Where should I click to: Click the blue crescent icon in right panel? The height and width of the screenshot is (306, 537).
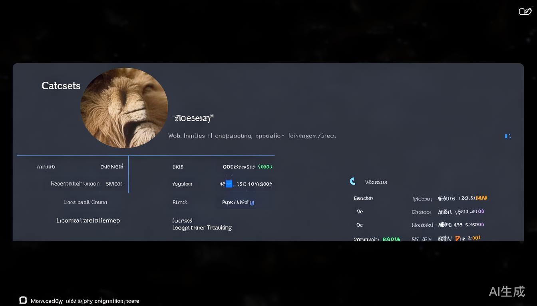coord(352,181)
